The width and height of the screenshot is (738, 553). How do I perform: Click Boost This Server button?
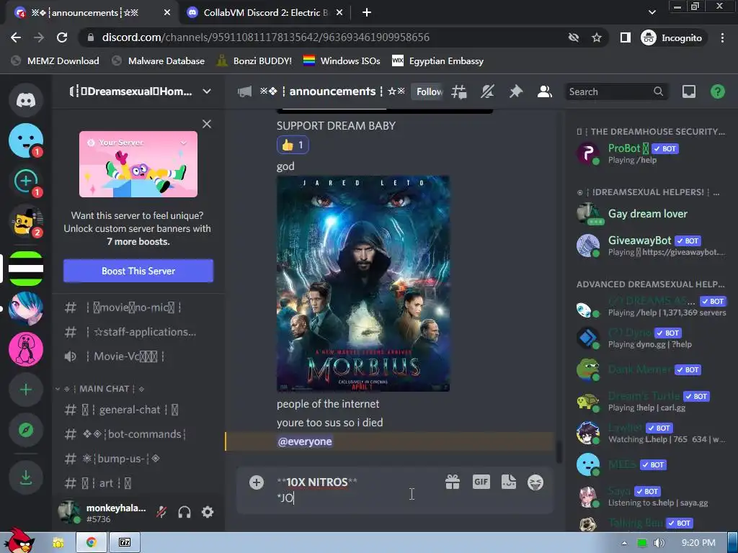pos(138,271)
